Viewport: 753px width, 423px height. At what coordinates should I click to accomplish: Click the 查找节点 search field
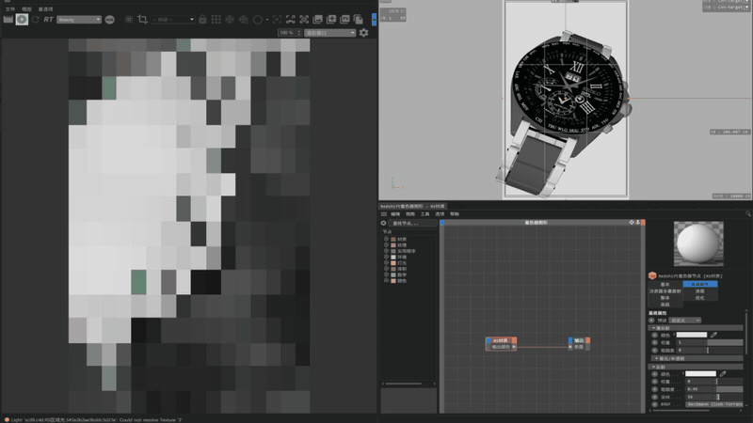pos(412,223)
